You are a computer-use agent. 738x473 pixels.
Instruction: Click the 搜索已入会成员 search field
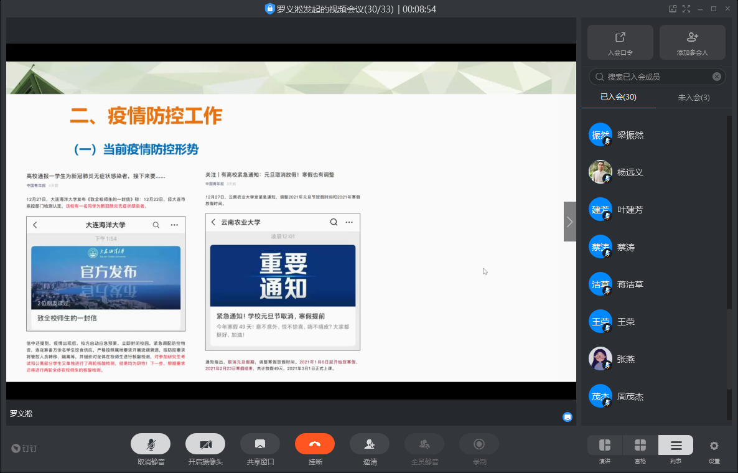pyautogui.click(x=653, y=77)
